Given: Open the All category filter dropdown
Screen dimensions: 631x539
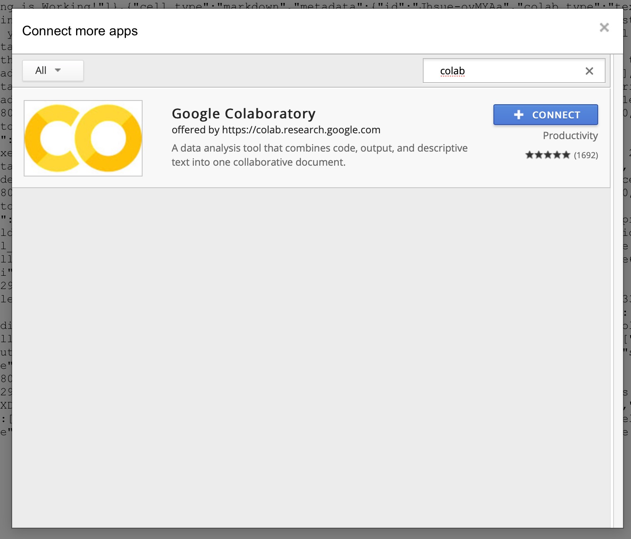Looking at the screenshot, I should pyautogui.click(x=53, y=71).
